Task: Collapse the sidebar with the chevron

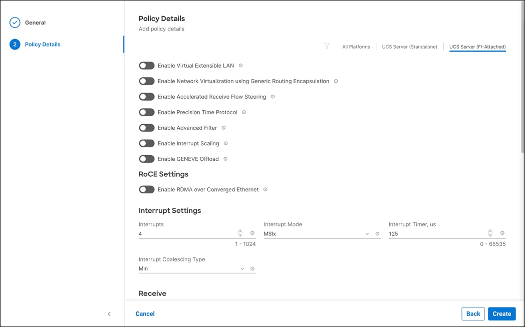Action: [109, 314]
